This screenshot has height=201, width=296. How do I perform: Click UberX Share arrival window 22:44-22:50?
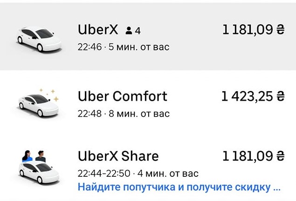[103, 174]
